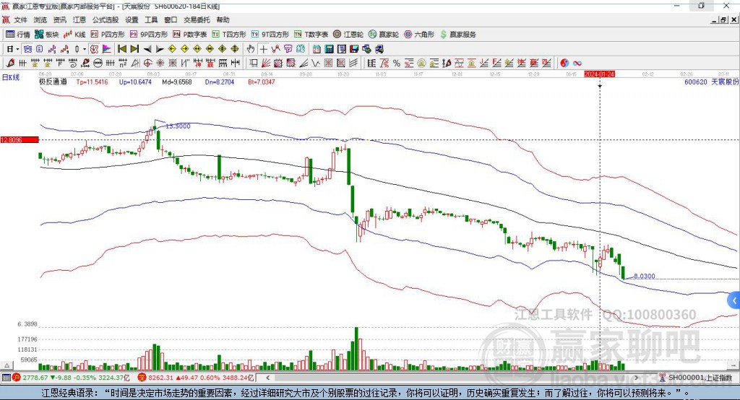Open the 设置 menu
The width and height of the screenshot is (740, 400).
132,19
